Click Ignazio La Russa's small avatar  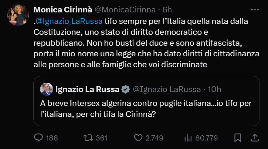tap(47, 89)
